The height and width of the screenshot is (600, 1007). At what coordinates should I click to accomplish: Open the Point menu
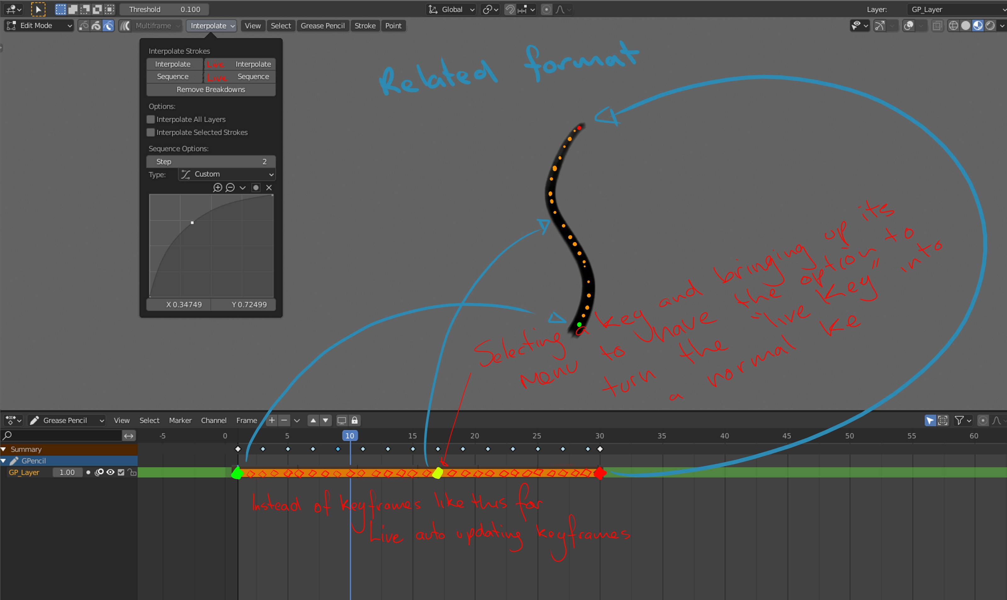point(393,26)
